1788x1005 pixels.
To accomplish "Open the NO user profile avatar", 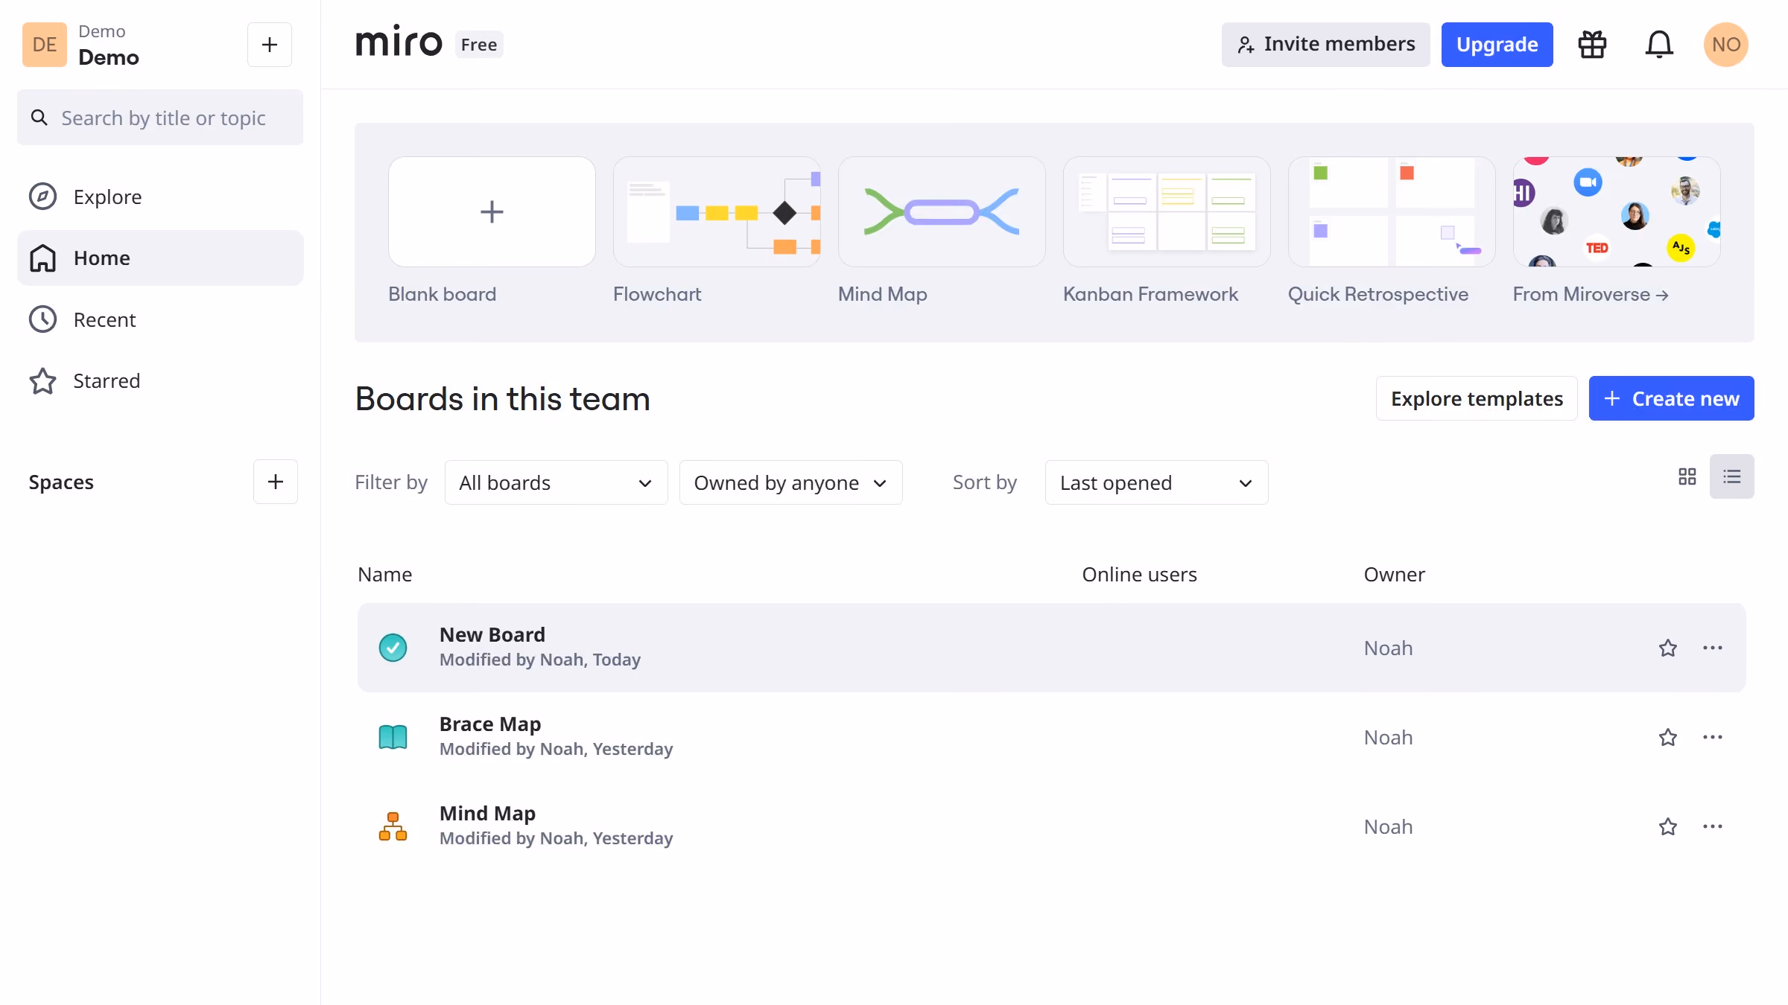I will click(1725, 45).
